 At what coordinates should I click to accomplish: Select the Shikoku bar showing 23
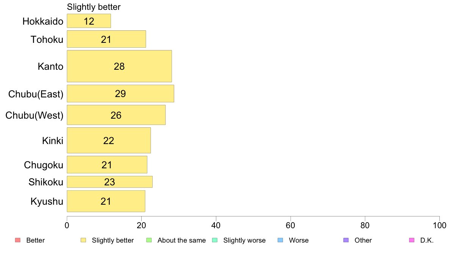[109, 182]
